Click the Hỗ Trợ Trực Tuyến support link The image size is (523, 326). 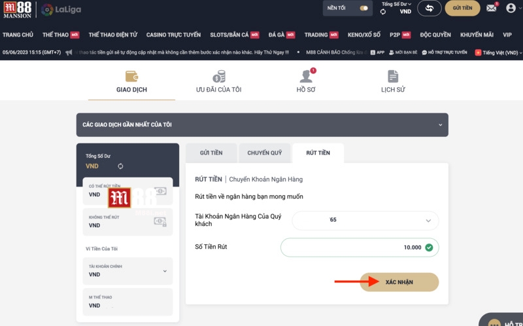(x=445, y=52)
